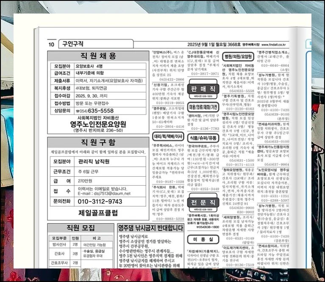The height and width of the screenshot is (282, 325).
Task: Click the 전문직 category banner
Action: click(203, 203)
